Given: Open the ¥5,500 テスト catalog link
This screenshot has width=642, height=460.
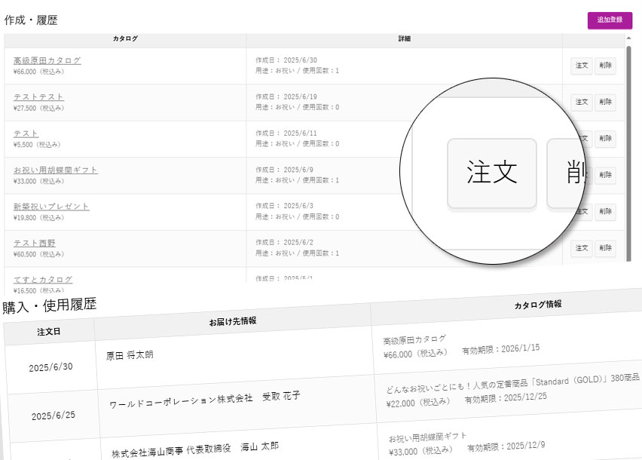Looking at the screenshot, I should click(26, 133).
